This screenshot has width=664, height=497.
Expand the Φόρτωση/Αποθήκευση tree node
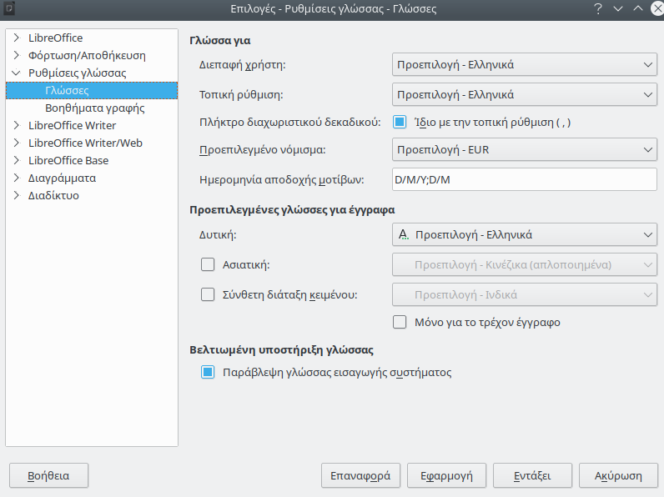(x=16, y=55)
